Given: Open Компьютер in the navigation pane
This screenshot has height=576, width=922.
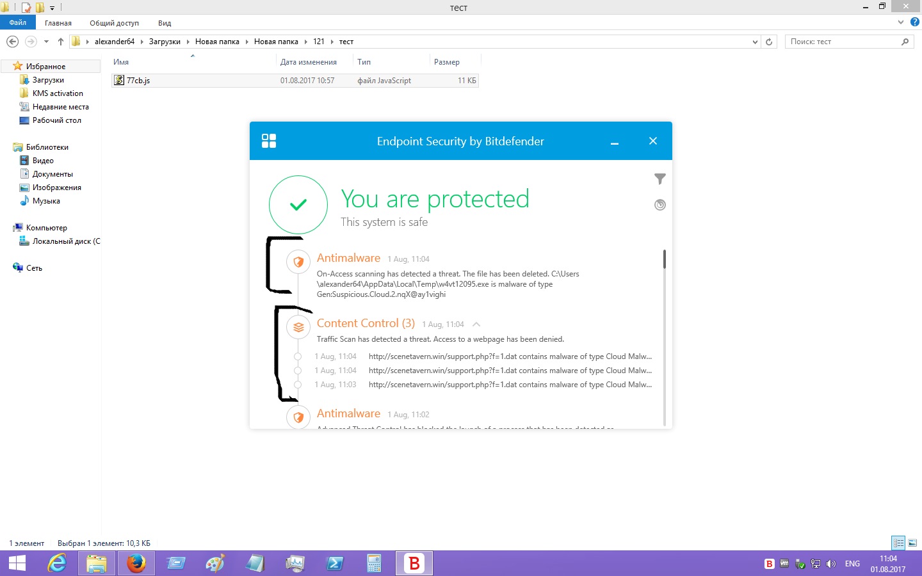Looking at the screenshot, I should coord(46,228).
